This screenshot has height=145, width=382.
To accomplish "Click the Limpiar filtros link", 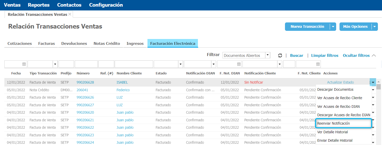I will pyautogui.click(x=325, y=56).
